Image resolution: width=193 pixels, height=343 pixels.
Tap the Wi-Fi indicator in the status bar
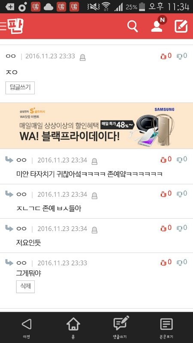pos(106,6)
